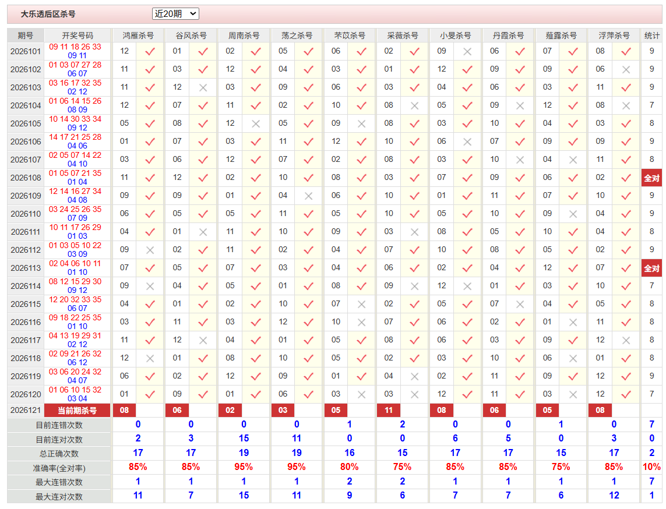The image size is (666, 509).
Task: Click the check mark for 鸿雁杀号 in row 2026101
Action: click(x=150, y=52)
